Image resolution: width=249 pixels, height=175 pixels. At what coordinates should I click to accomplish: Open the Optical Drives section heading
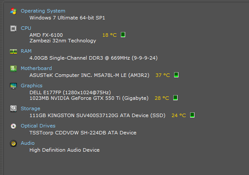pyautogui.click(x=38, y=126)
